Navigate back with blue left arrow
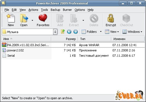The width and height of the screenshot is (146, 102). [69, 32]
